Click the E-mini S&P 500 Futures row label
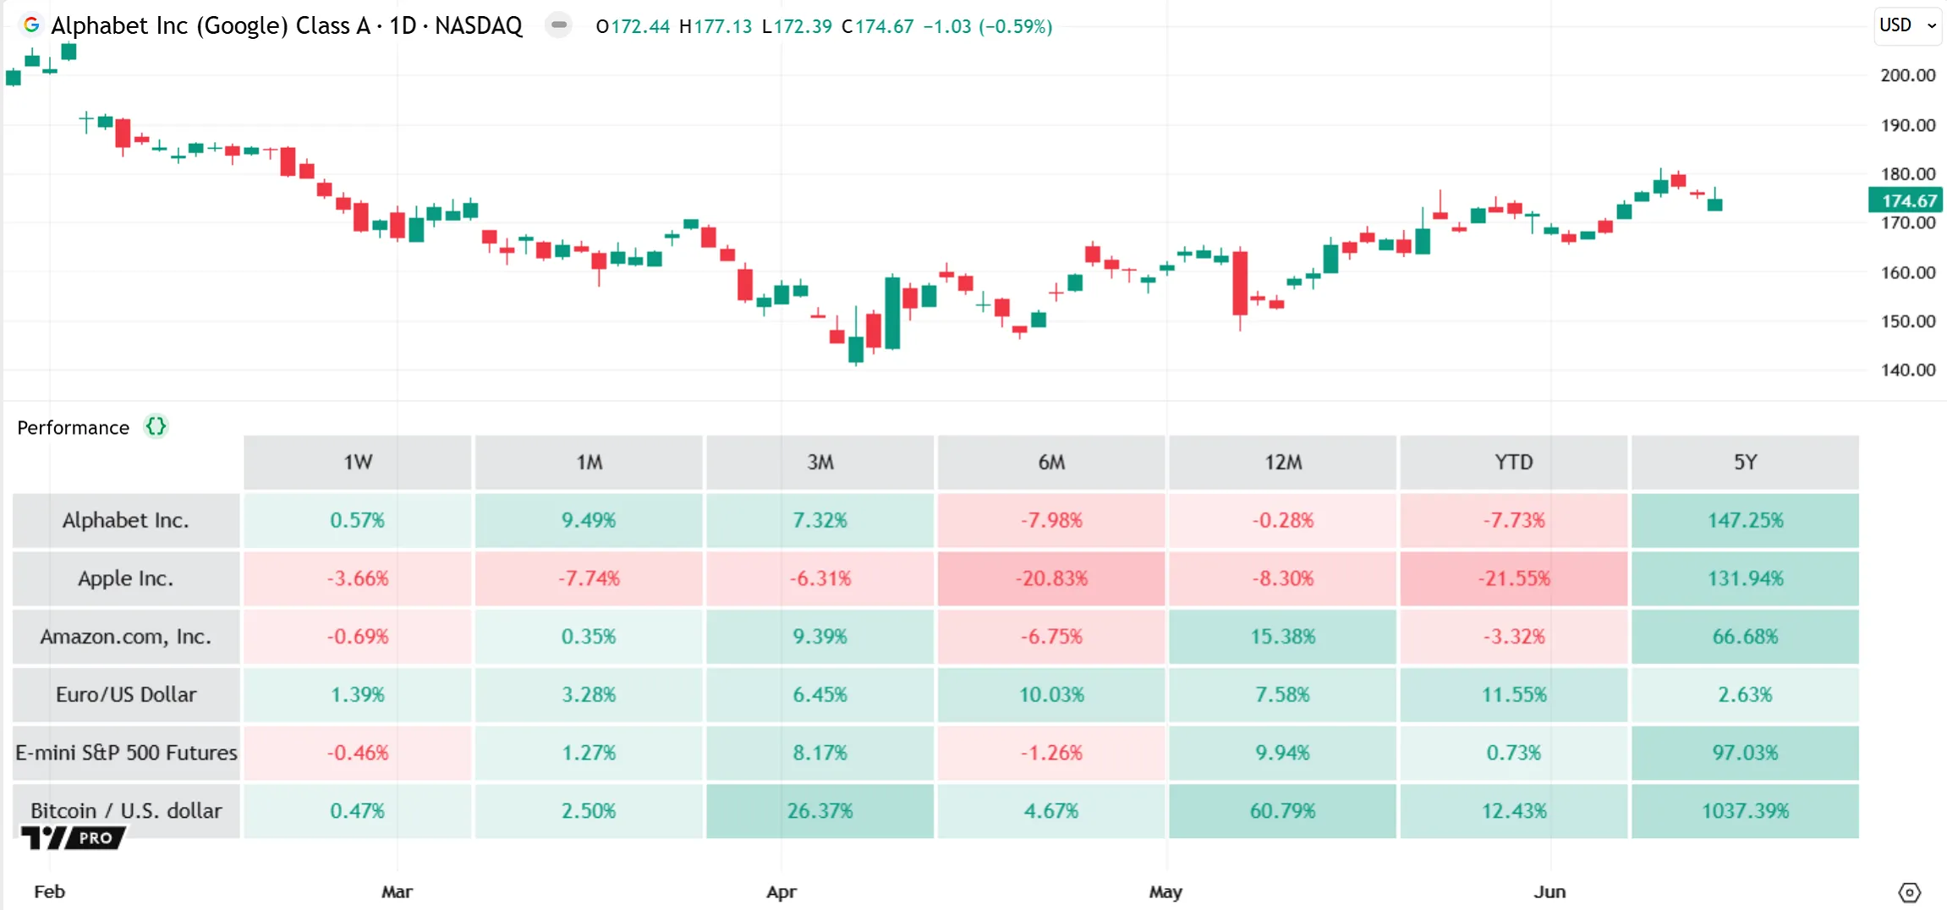The width and height of the screenshot is (1947, 910). [x=125, y=753]
